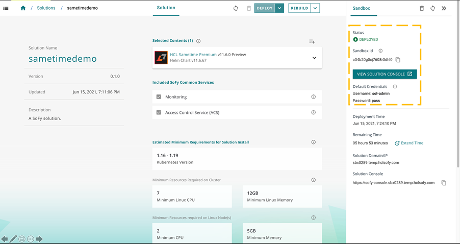
Task: Select sametimedemo breadcrumb text
Action: (83, 8)
